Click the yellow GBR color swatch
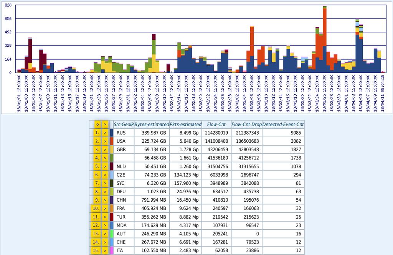Viewport: 393px width, 255px height. point(112,150)
